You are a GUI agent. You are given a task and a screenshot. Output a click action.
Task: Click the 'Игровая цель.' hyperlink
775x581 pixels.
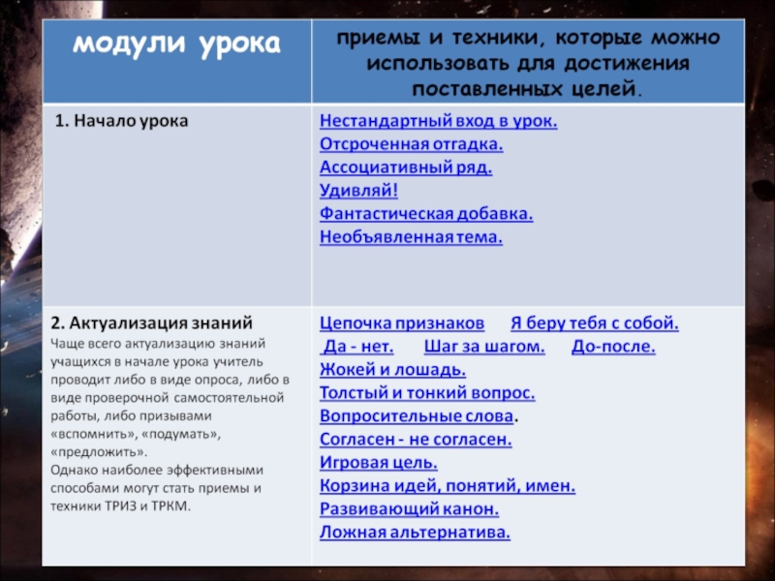379,463
